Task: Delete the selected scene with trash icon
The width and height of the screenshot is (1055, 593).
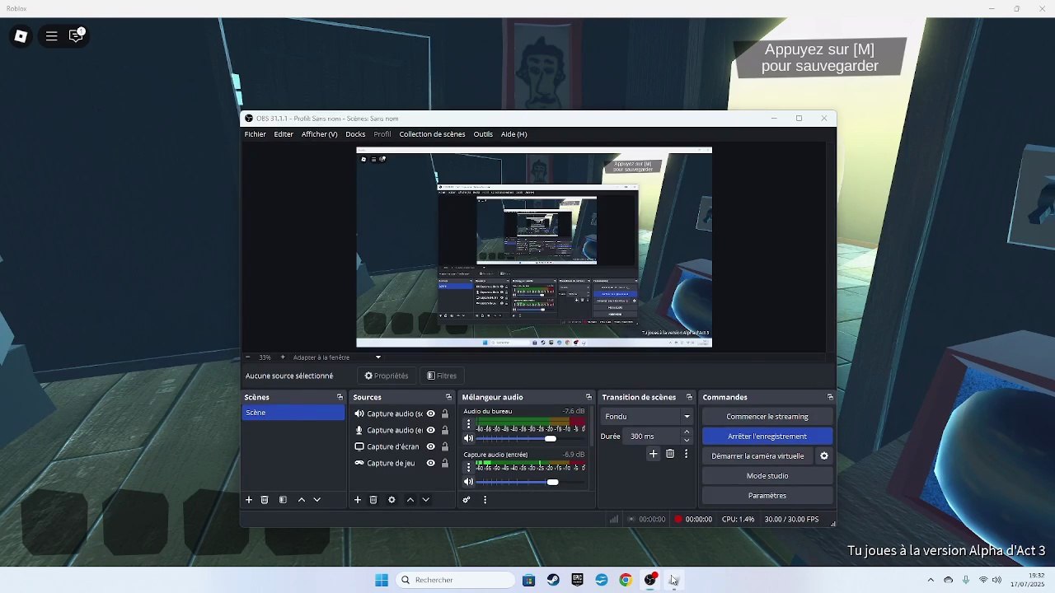Action: click(x=265, y=500)
